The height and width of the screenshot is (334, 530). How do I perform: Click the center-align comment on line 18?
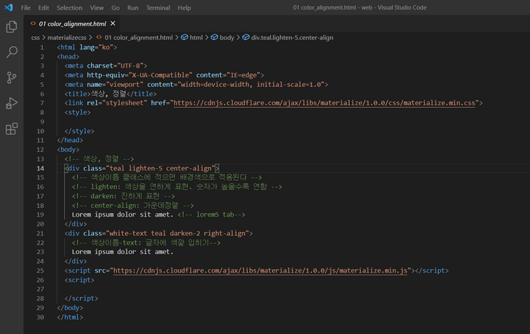point(132,205)
